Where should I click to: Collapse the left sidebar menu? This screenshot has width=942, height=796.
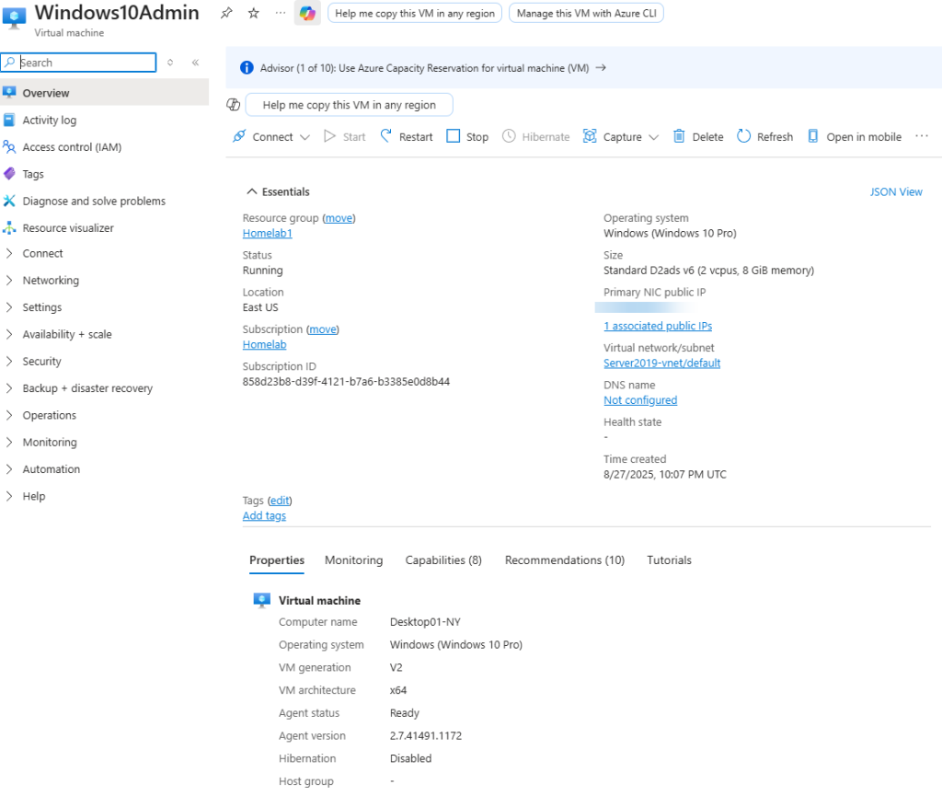(195, 63)
